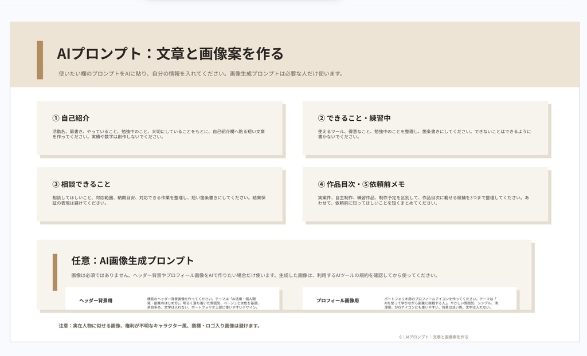The width and height of the screenshot is (587, 356).
Task: Select the subtitle text starting '使いたい欄のプロンプトを'
Action: click(x=201, y=74)
